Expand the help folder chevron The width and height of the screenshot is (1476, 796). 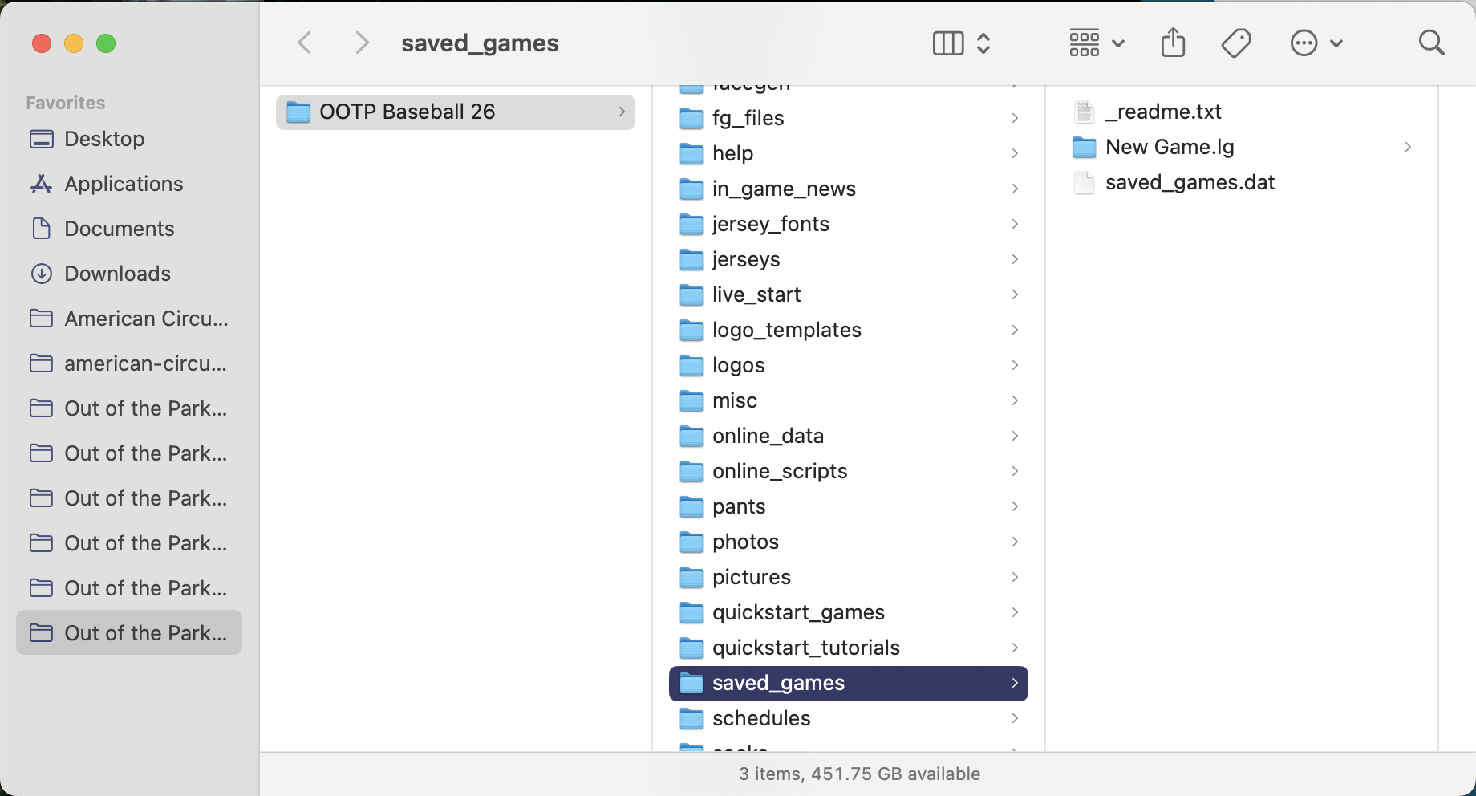click(x=1015, y=153)
